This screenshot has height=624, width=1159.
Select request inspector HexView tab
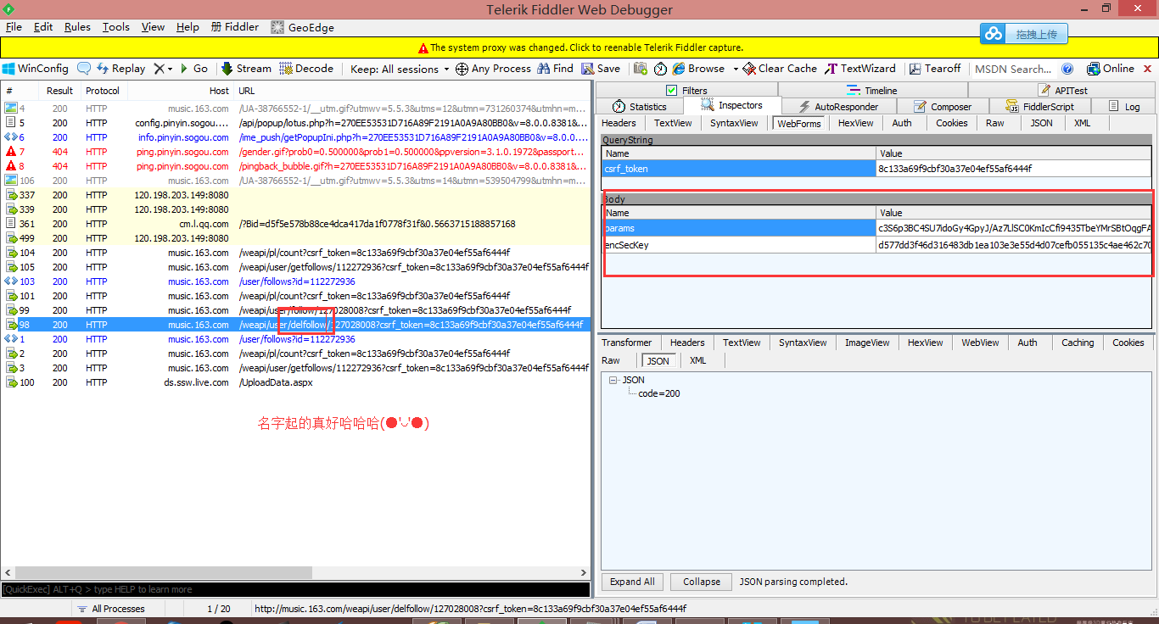coord(855,123)
